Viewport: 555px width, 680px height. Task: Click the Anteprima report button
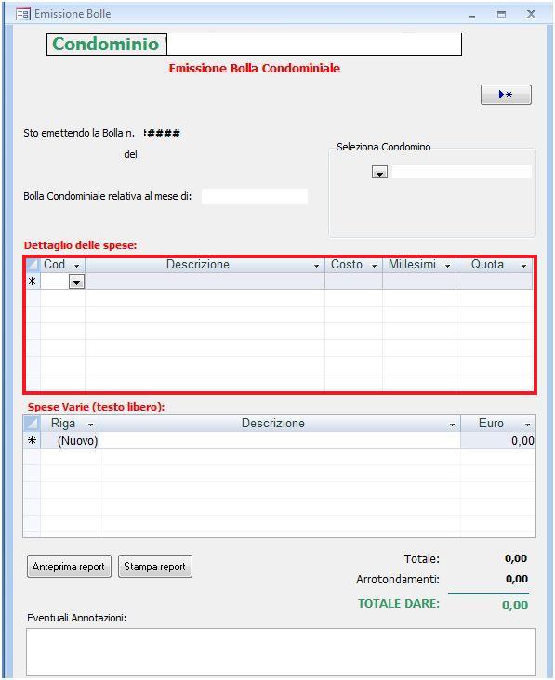pyautogui.click(x=69, y=567)
